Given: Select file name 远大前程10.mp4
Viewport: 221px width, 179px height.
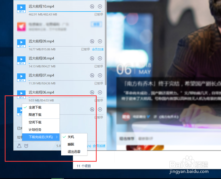Looking at the screenshot, I should (41, 7).
